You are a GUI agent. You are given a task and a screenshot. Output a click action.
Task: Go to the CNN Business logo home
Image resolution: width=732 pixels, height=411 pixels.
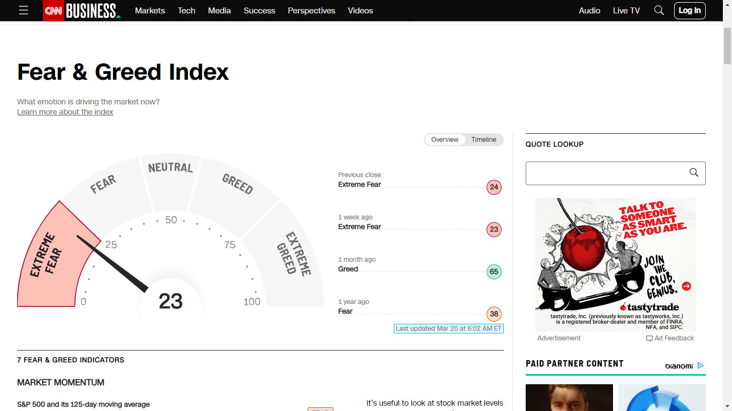pos(82,11)
